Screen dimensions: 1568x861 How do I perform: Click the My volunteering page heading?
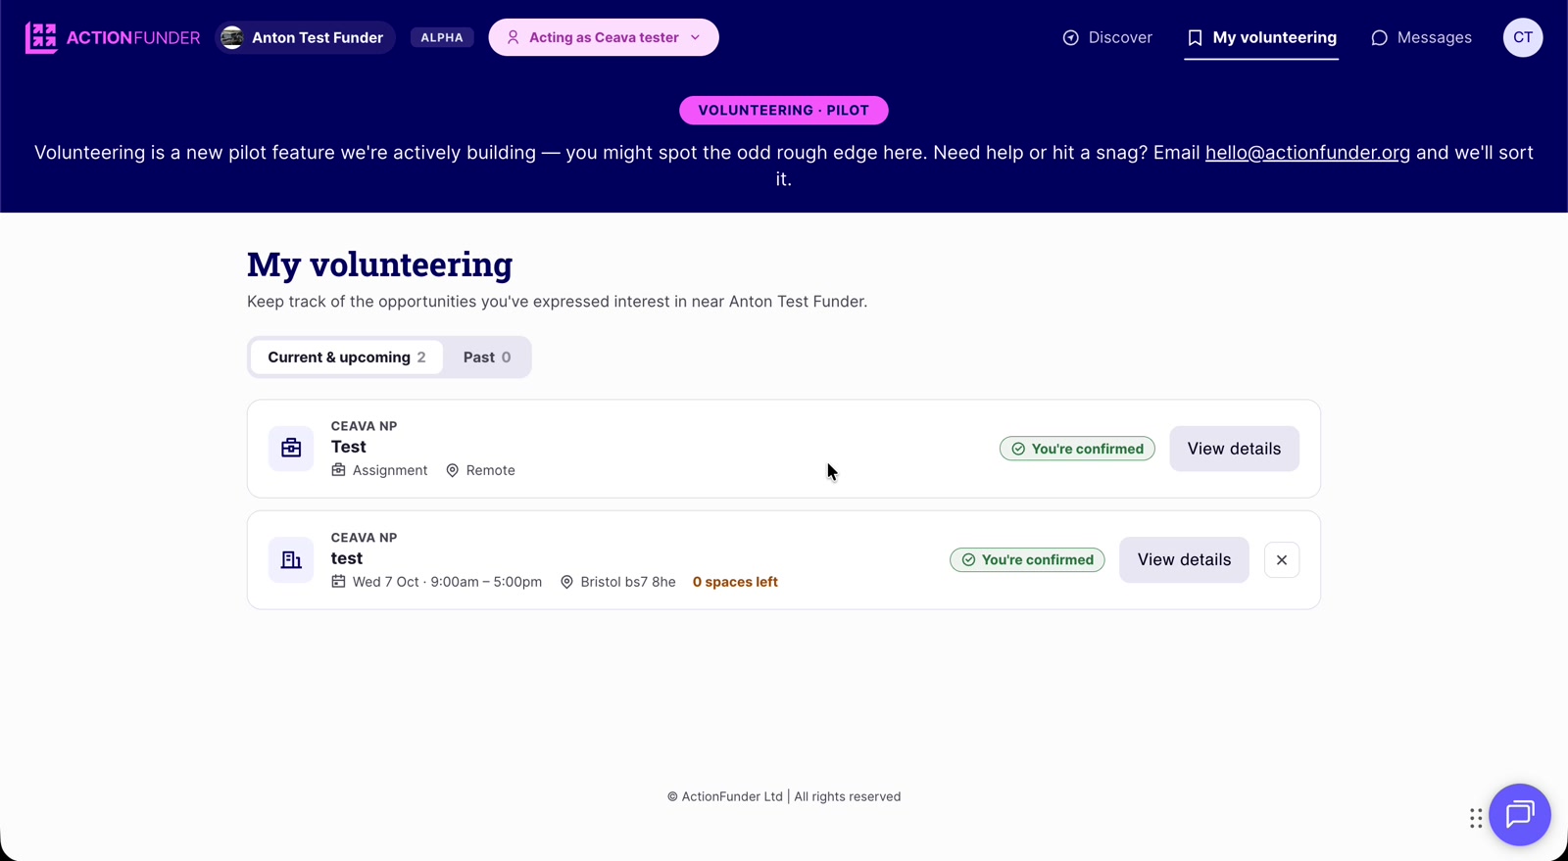(x=379, y=264)
